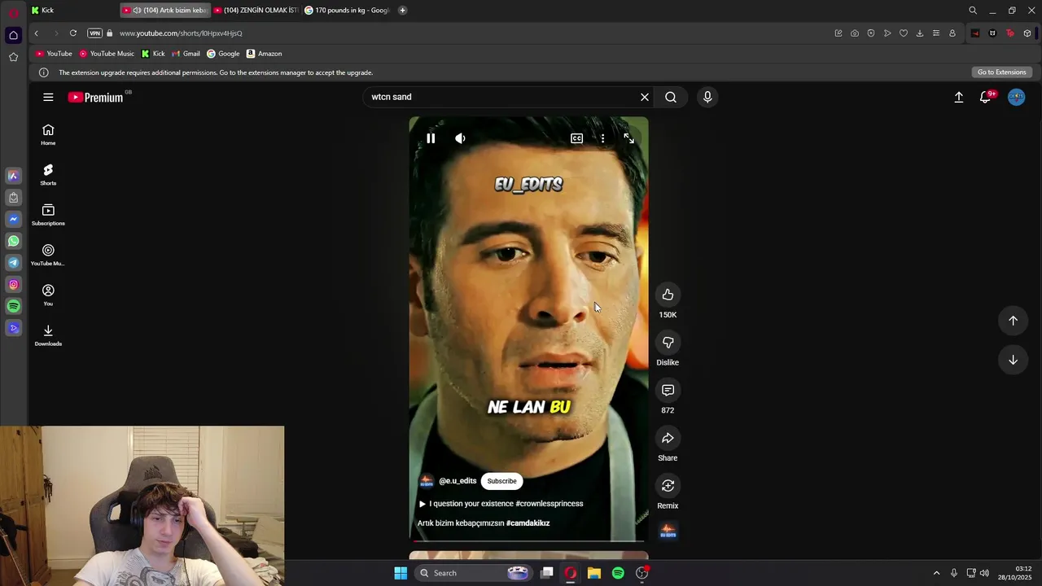1042x586 pixels.
Task: Open the You section in sidebar
Action: coord(48,295)
